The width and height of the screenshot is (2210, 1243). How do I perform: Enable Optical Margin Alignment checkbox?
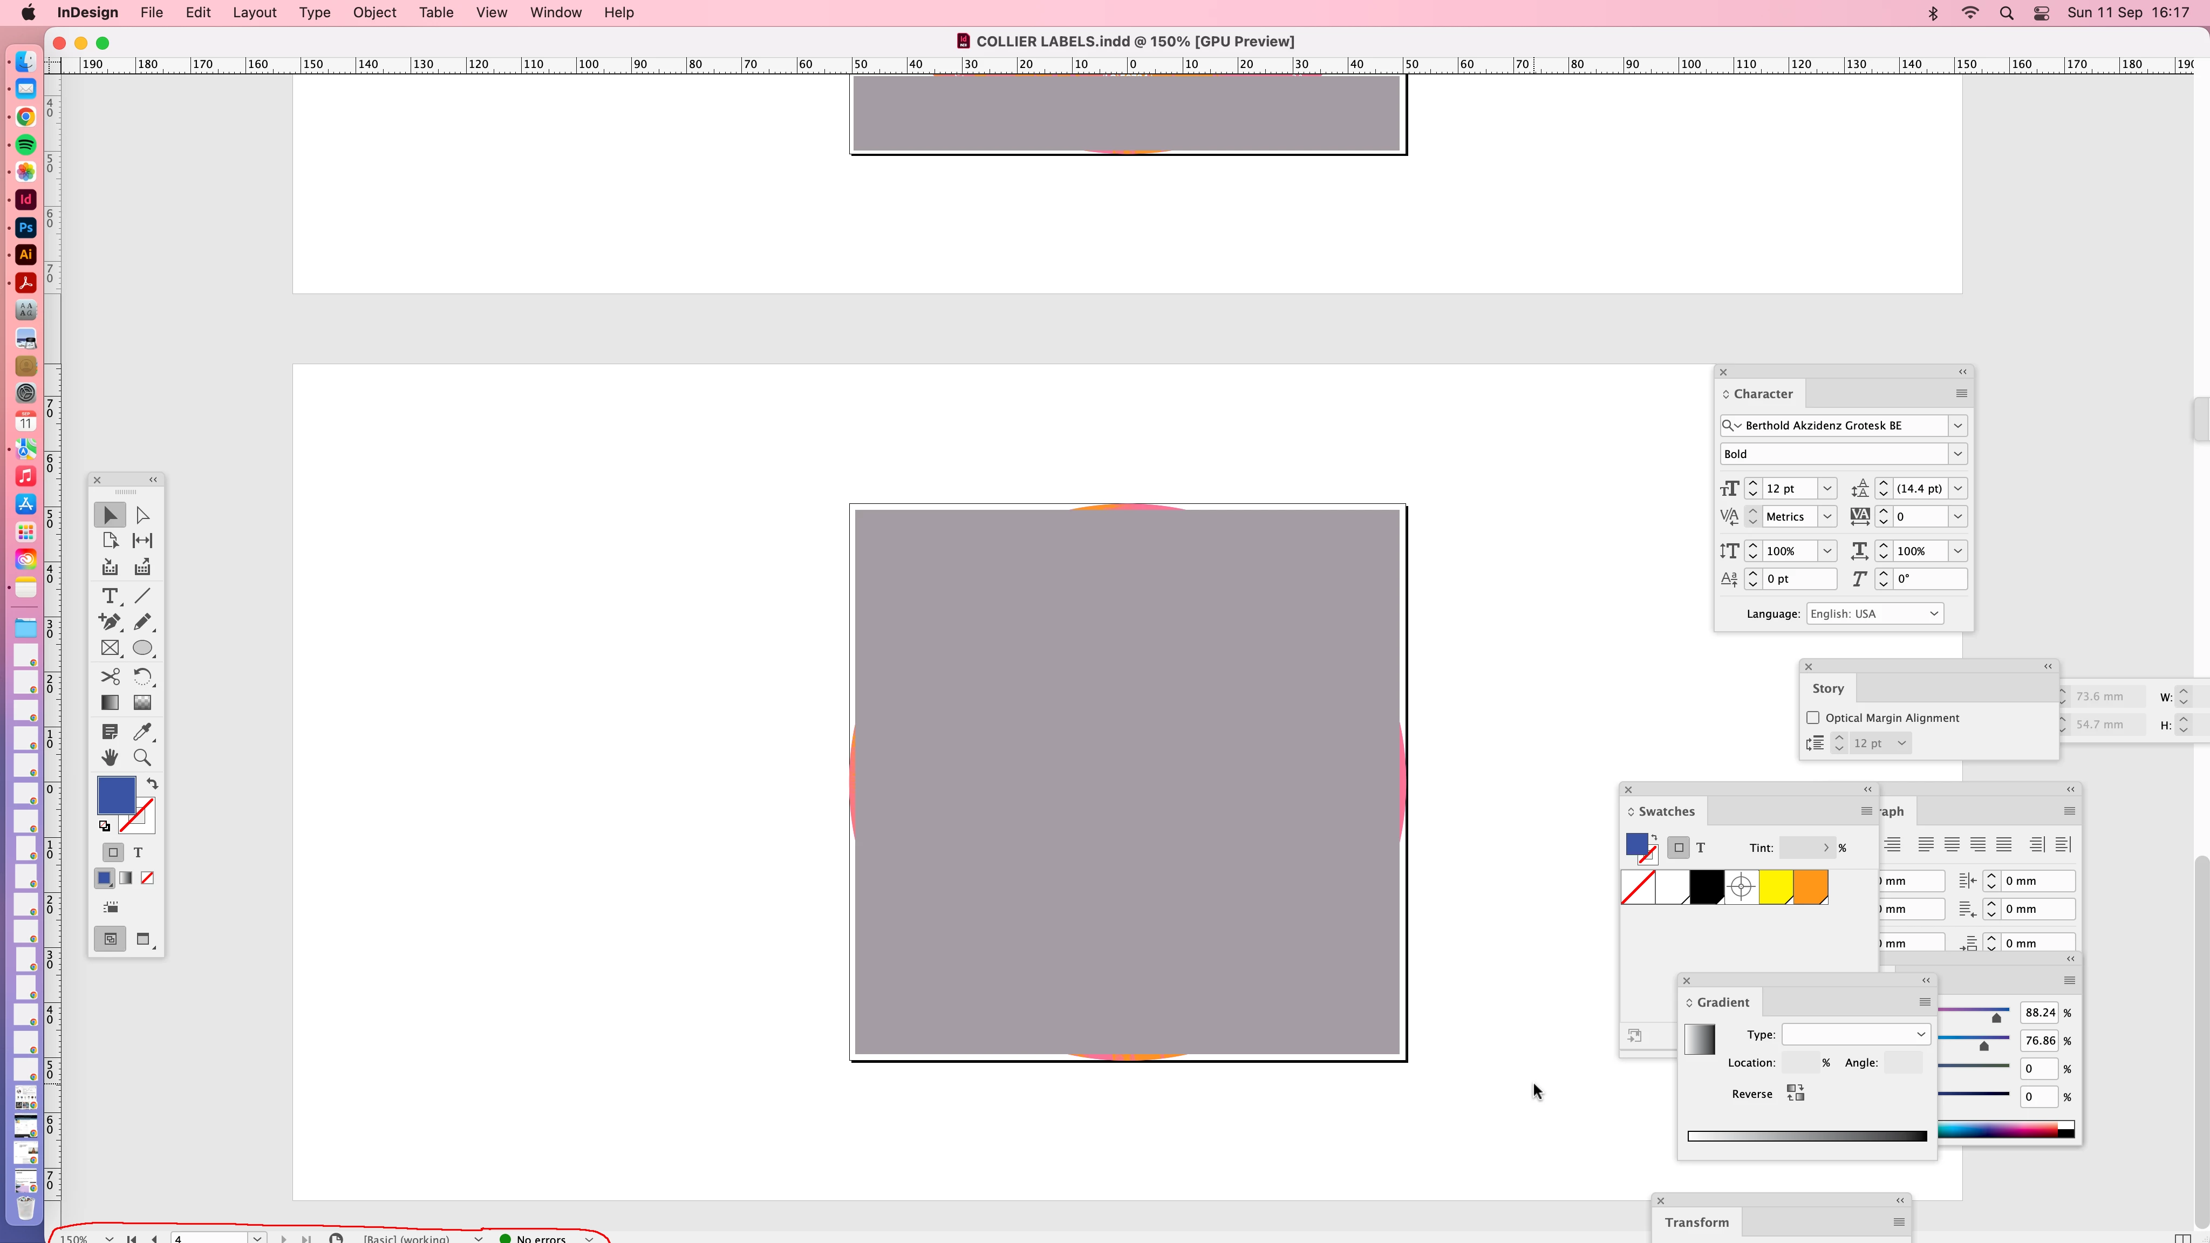click(x=1813, y=718)
